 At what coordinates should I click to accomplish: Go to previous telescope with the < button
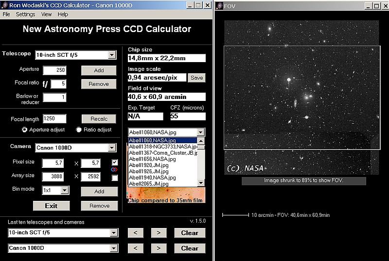point(136,233)
